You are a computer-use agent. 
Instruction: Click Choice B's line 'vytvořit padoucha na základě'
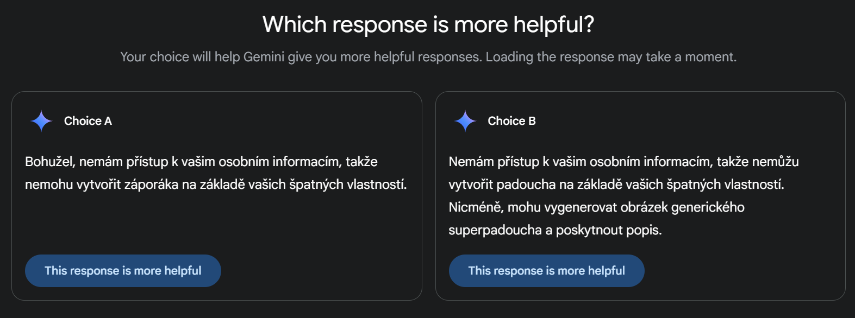click(616, 185)
